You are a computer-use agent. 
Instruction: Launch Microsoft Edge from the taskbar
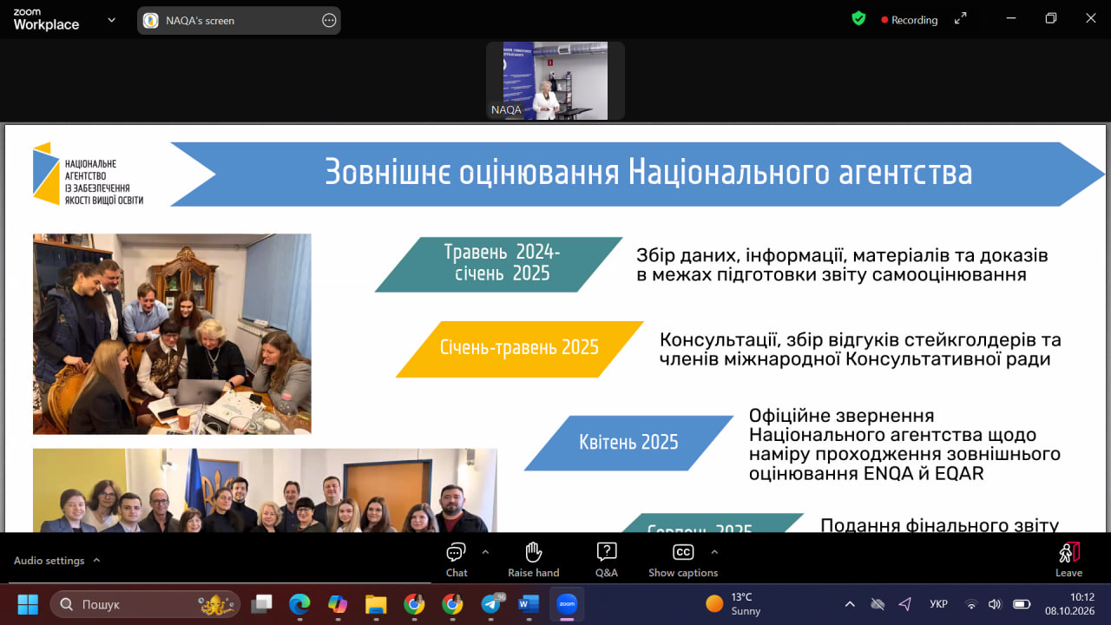[299, 604]
